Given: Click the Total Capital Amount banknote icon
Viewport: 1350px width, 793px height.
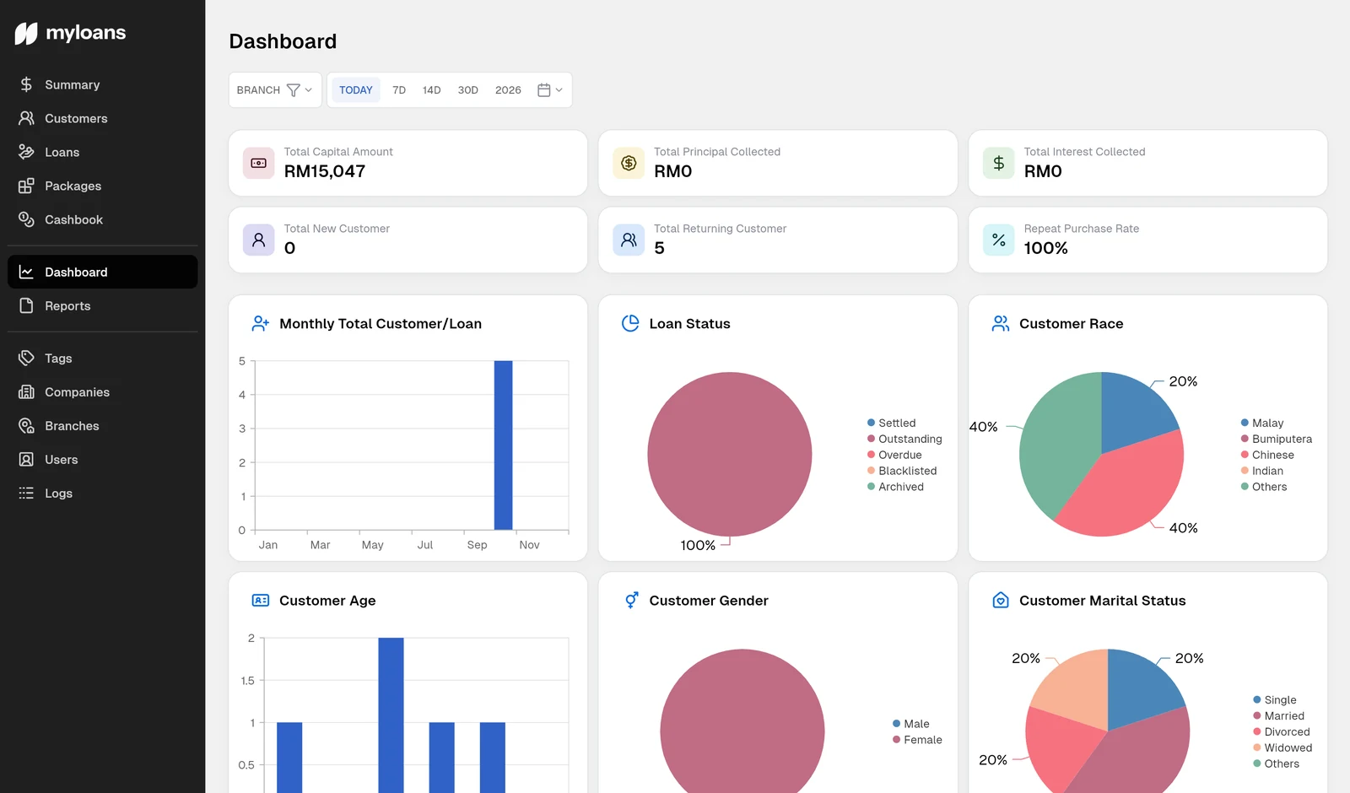Looking at the screenshot, I should click(x=259, y=163).
